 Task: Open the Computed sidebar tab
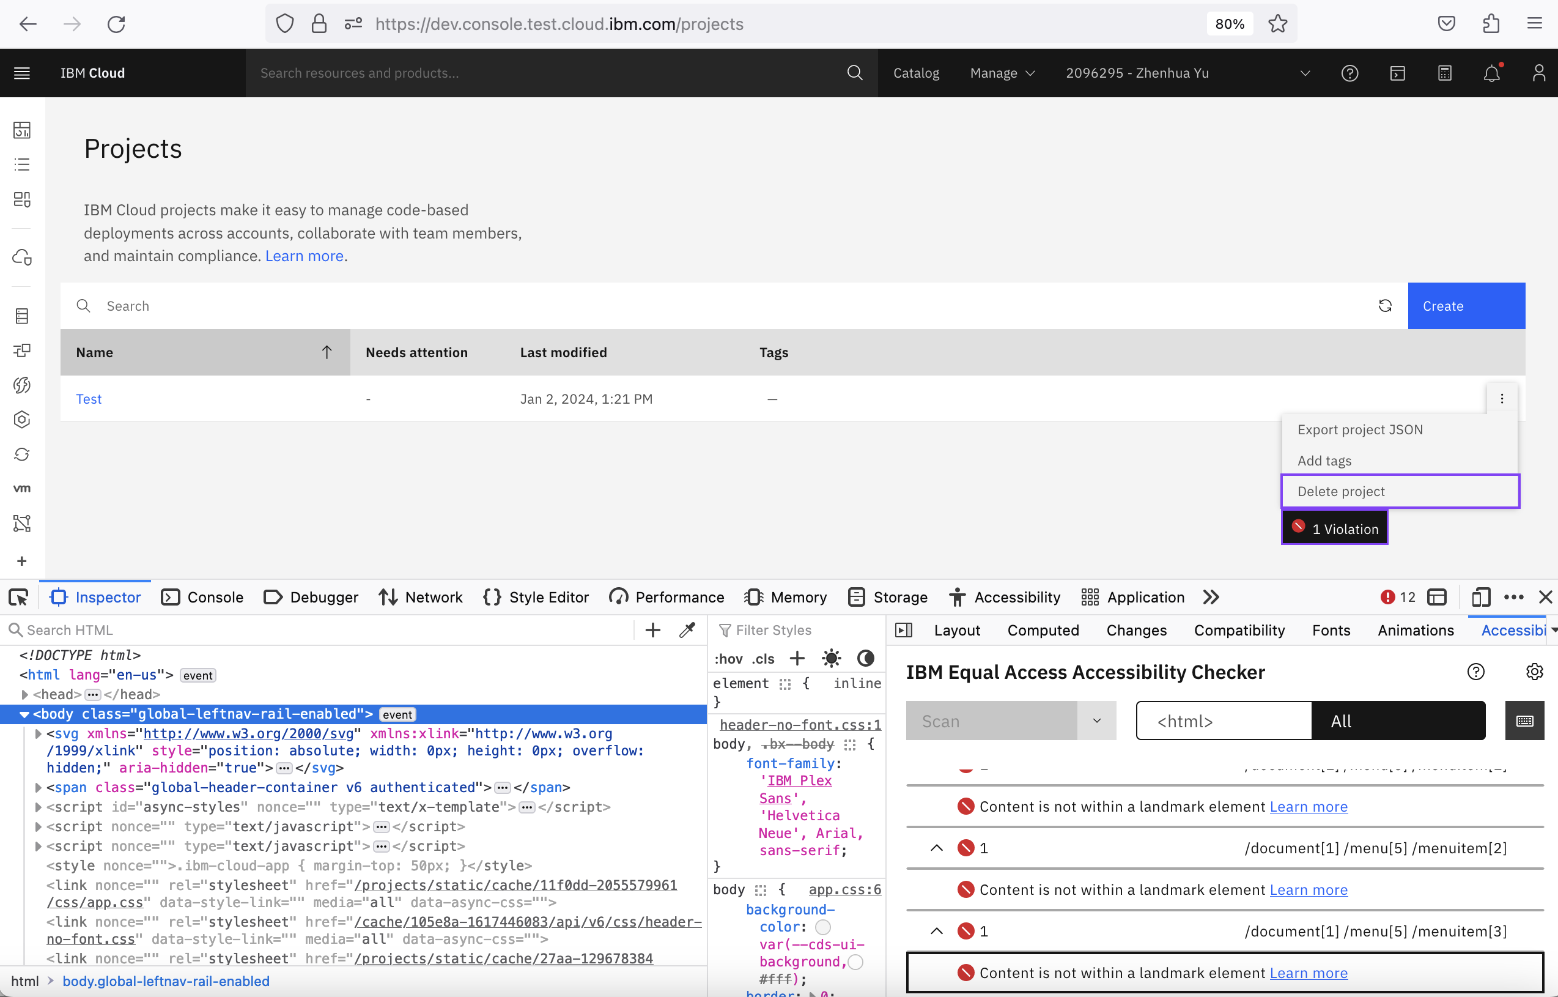click(x=1043, y=630)
